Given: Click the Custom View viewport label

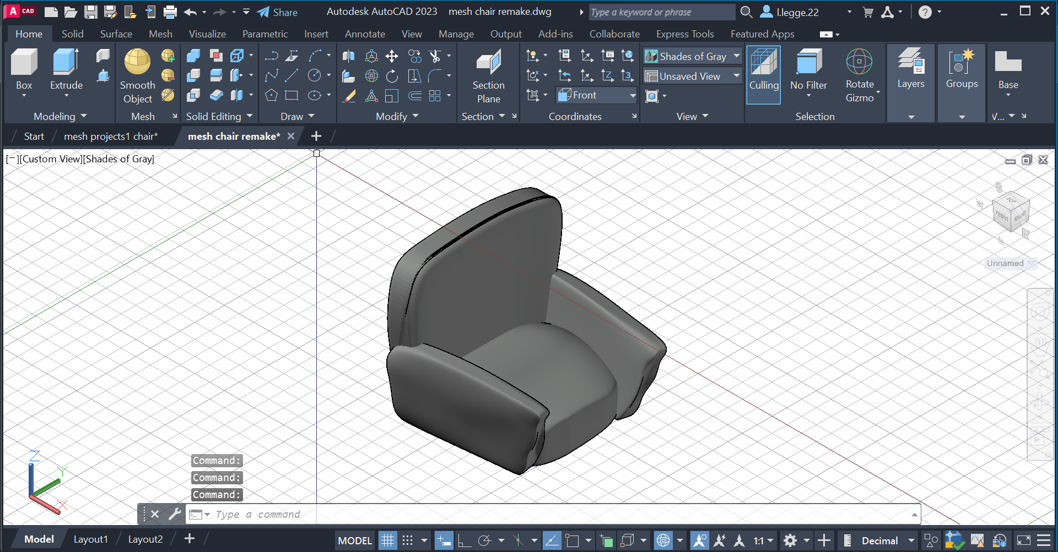Looking at the screenshot, I should point(51,159).
